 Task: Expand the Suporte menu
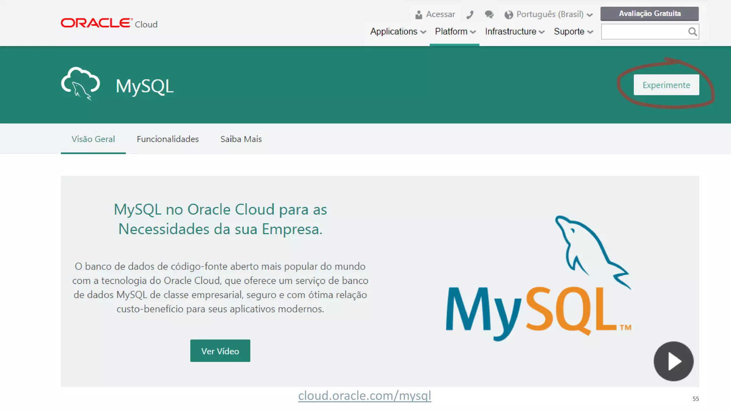pyautogui.click(x=573, y=31)
